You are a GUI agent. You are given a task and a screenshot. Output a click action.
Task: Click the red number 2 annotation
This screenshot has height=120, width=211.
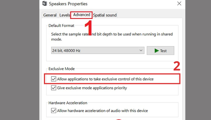[177, 66]
